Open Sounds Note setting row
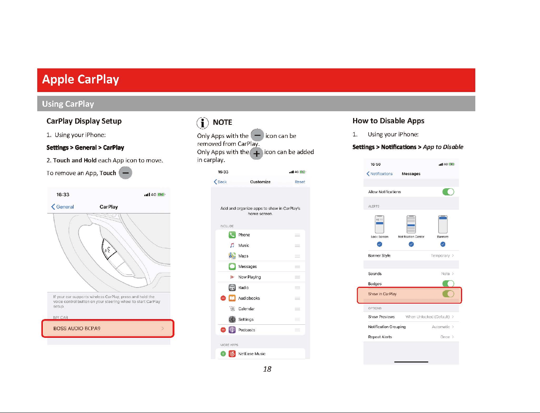 tap(411, 274)
